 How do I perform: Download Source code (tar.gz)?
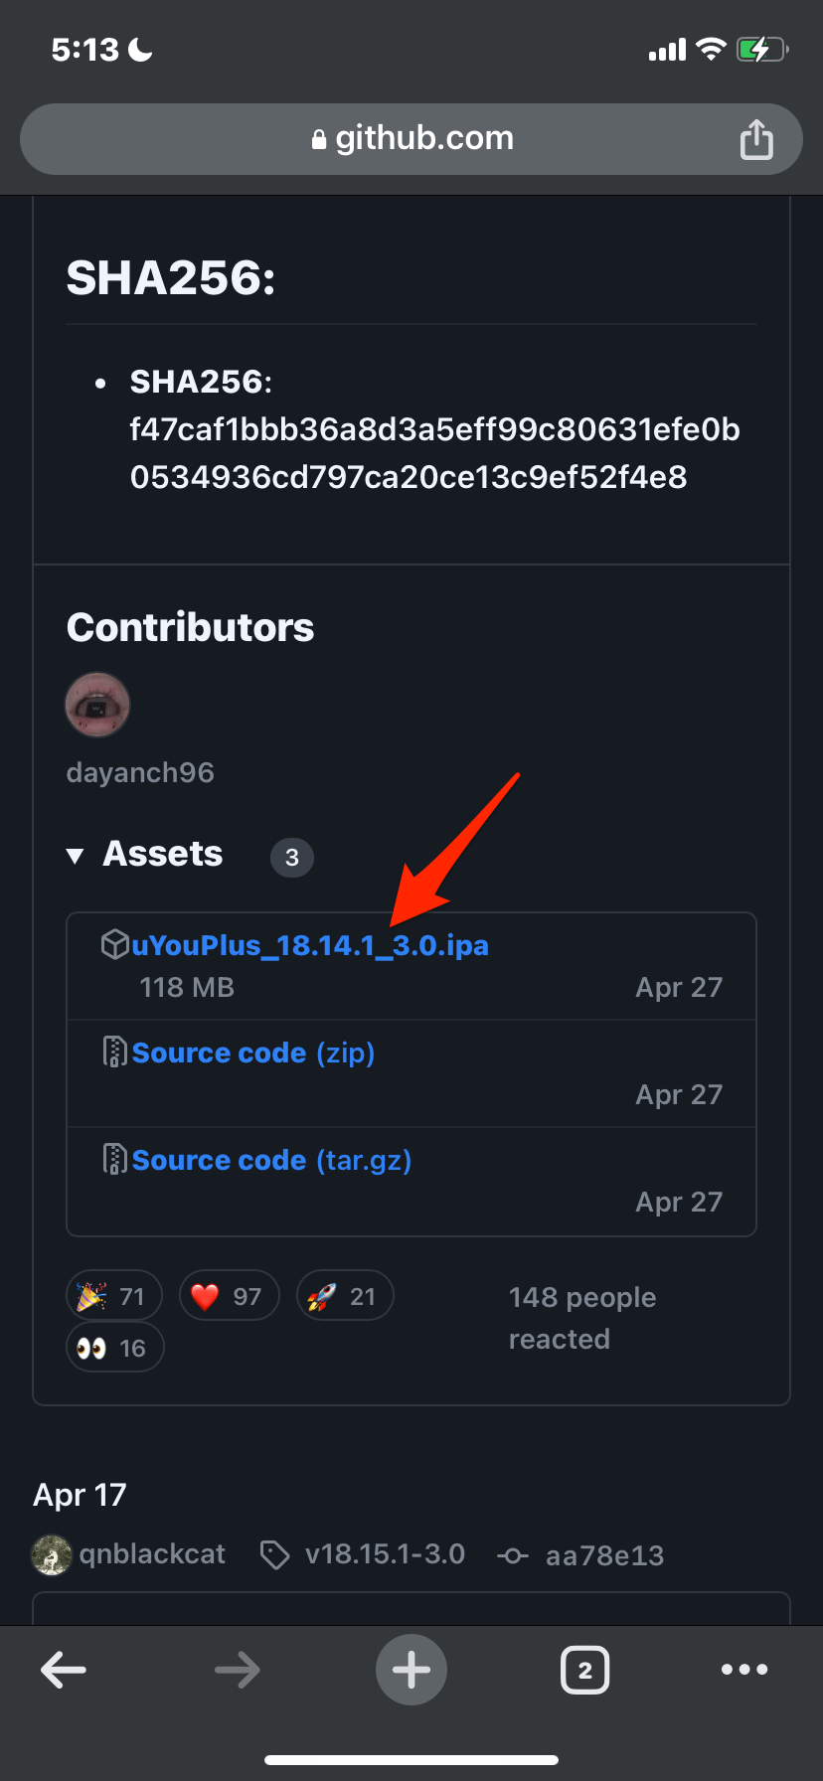tap(271, 1160)
